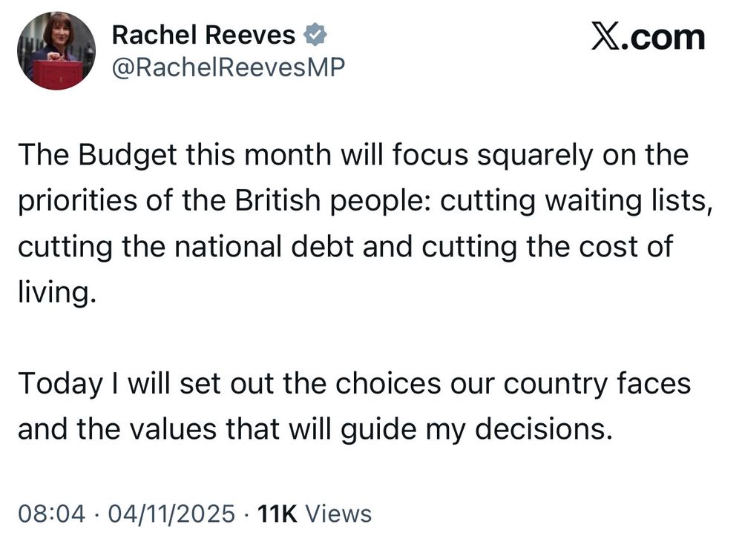Open the Rachel Reeves display name
This screenshot has width=742, height=547.
[x=203, y=34]
